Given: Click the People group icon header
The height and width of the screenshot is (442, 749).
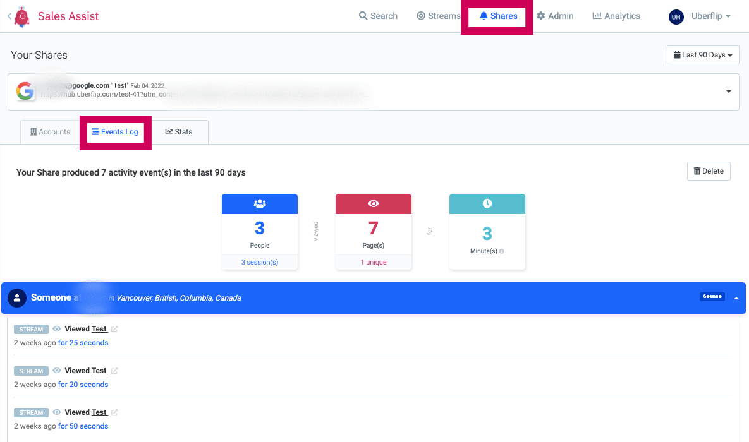Looking at the screenshot, I should (260, 203).
